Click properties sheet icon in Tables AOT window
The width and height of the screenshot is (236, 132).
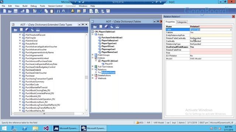pos(101,27)
